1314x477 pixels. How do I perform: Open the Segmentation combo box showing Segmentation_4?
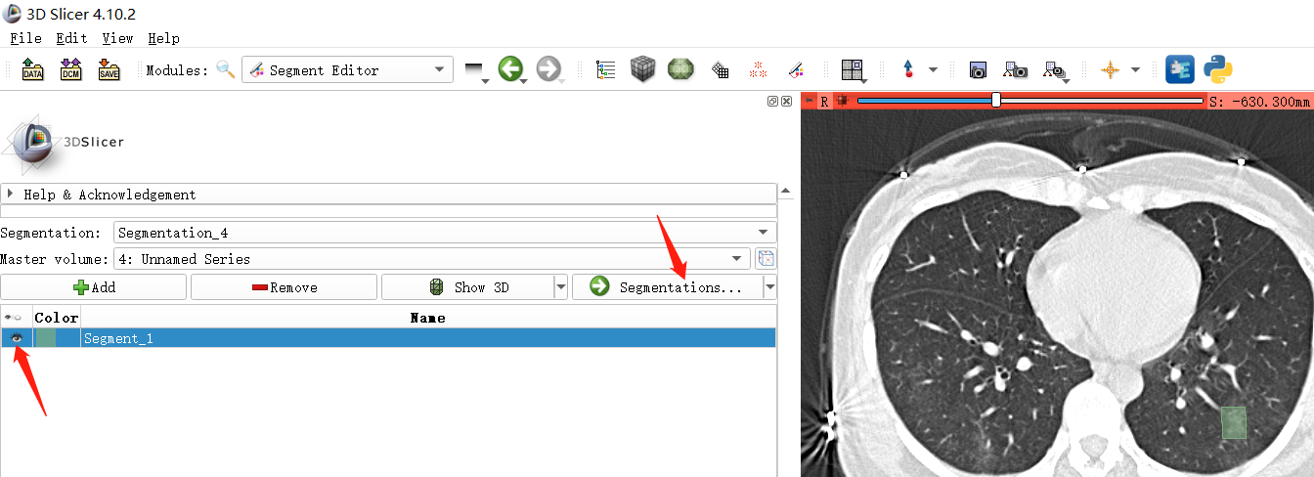pyautogui.click(x=445, y=233)
